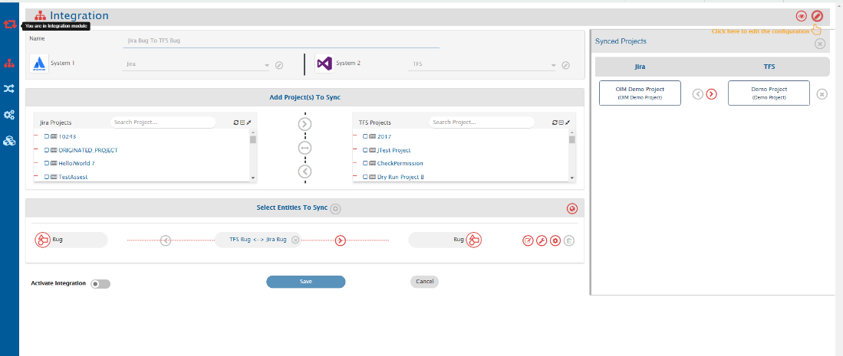Open the Integration module in the sidebar
The image size is (843, 356).
point(9,64)
